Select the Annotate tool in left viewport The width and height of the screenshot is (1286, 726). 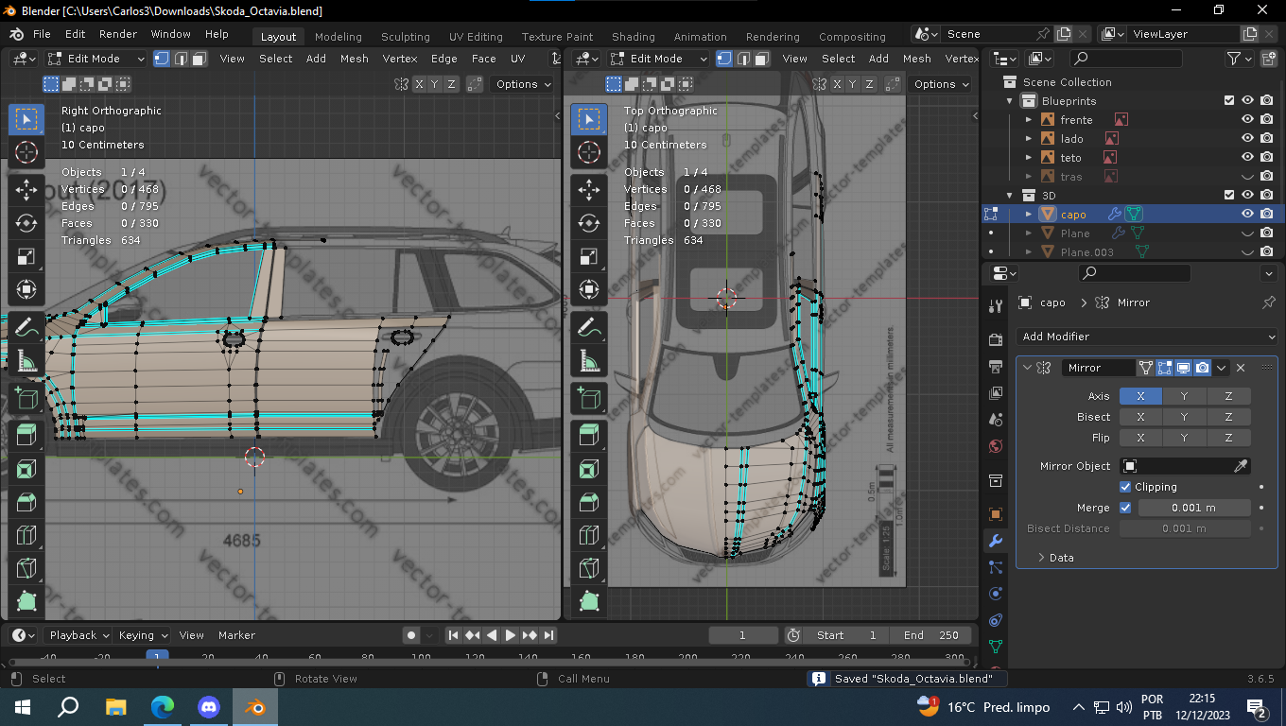pos(26,327)
